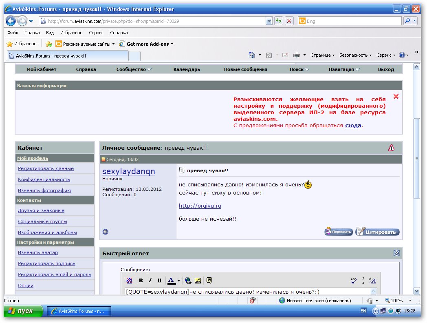Open the Безопасность command bar menu
Image resolution: width=427 pixels, height=323 pixels.
coord(355,55)
